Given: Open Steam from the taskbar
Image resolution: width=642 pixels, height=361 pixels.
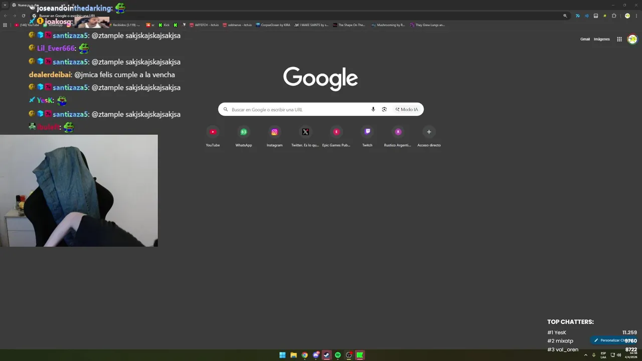Looking at the screenshot, I should pos(327,355).
